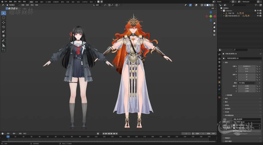
Task: Select the Move tool
Action: pyautogui.click(x=4, y=22)
